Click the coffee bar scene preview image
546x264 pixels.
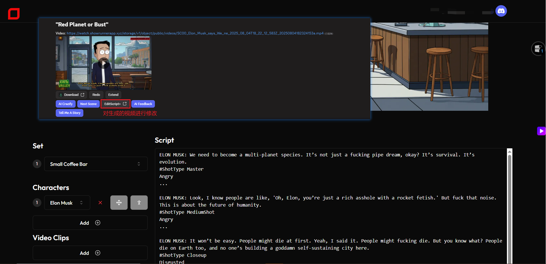(x=429, y=67)
